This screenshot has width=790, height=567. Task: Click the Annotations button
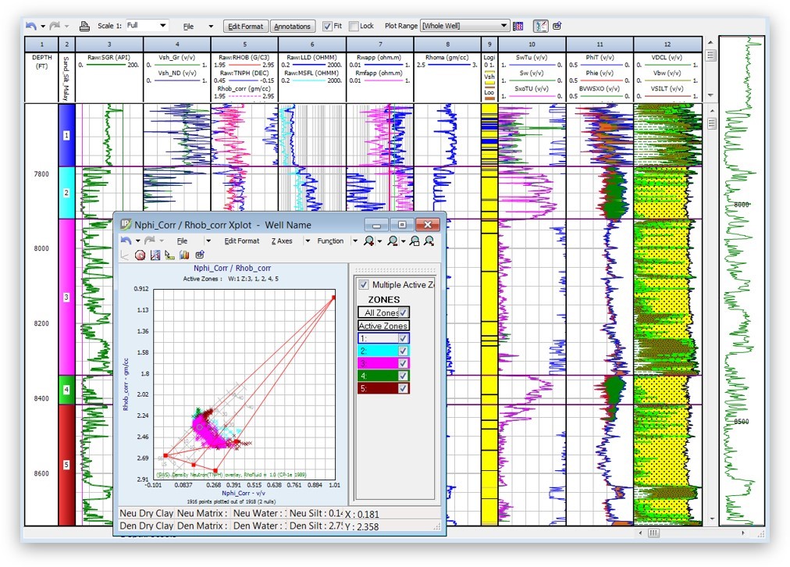point(293,25)
